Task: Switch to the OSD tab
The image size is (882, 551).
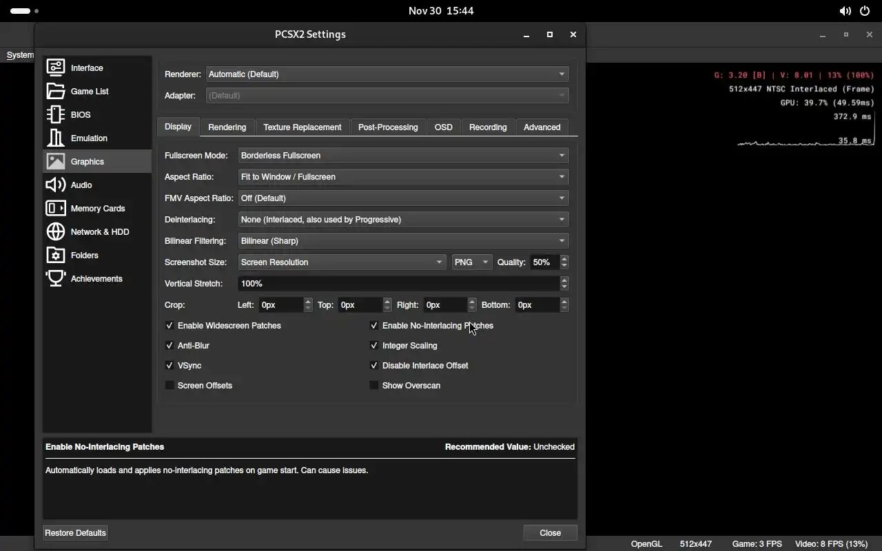Action: [x=444, y=127]
